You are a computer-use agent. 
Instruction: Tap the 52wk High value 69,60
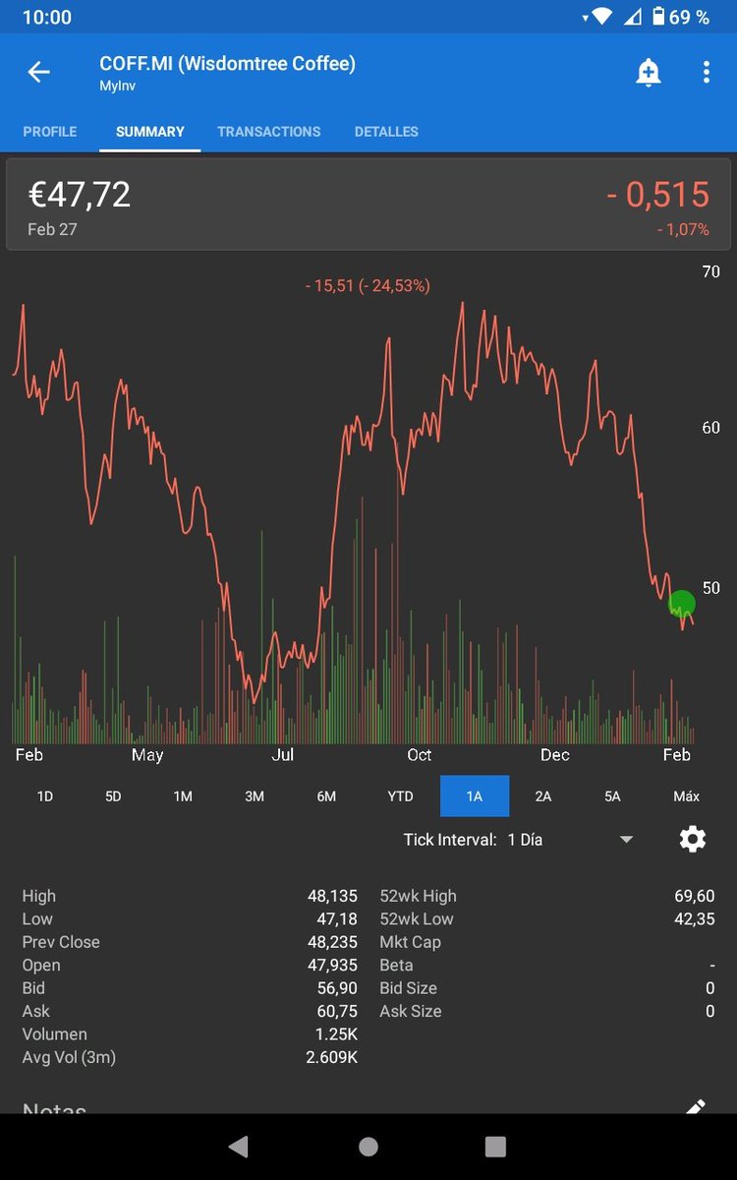point(695,896)
